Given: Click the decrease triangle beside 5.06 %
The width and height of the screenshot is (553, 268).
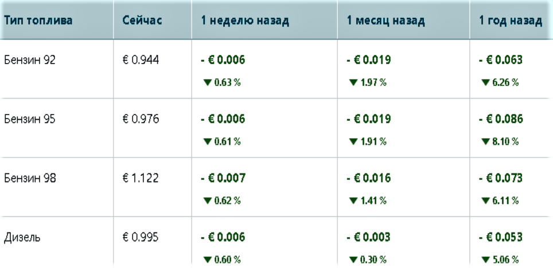Looking at the screenshot, I should pos(485,259).
